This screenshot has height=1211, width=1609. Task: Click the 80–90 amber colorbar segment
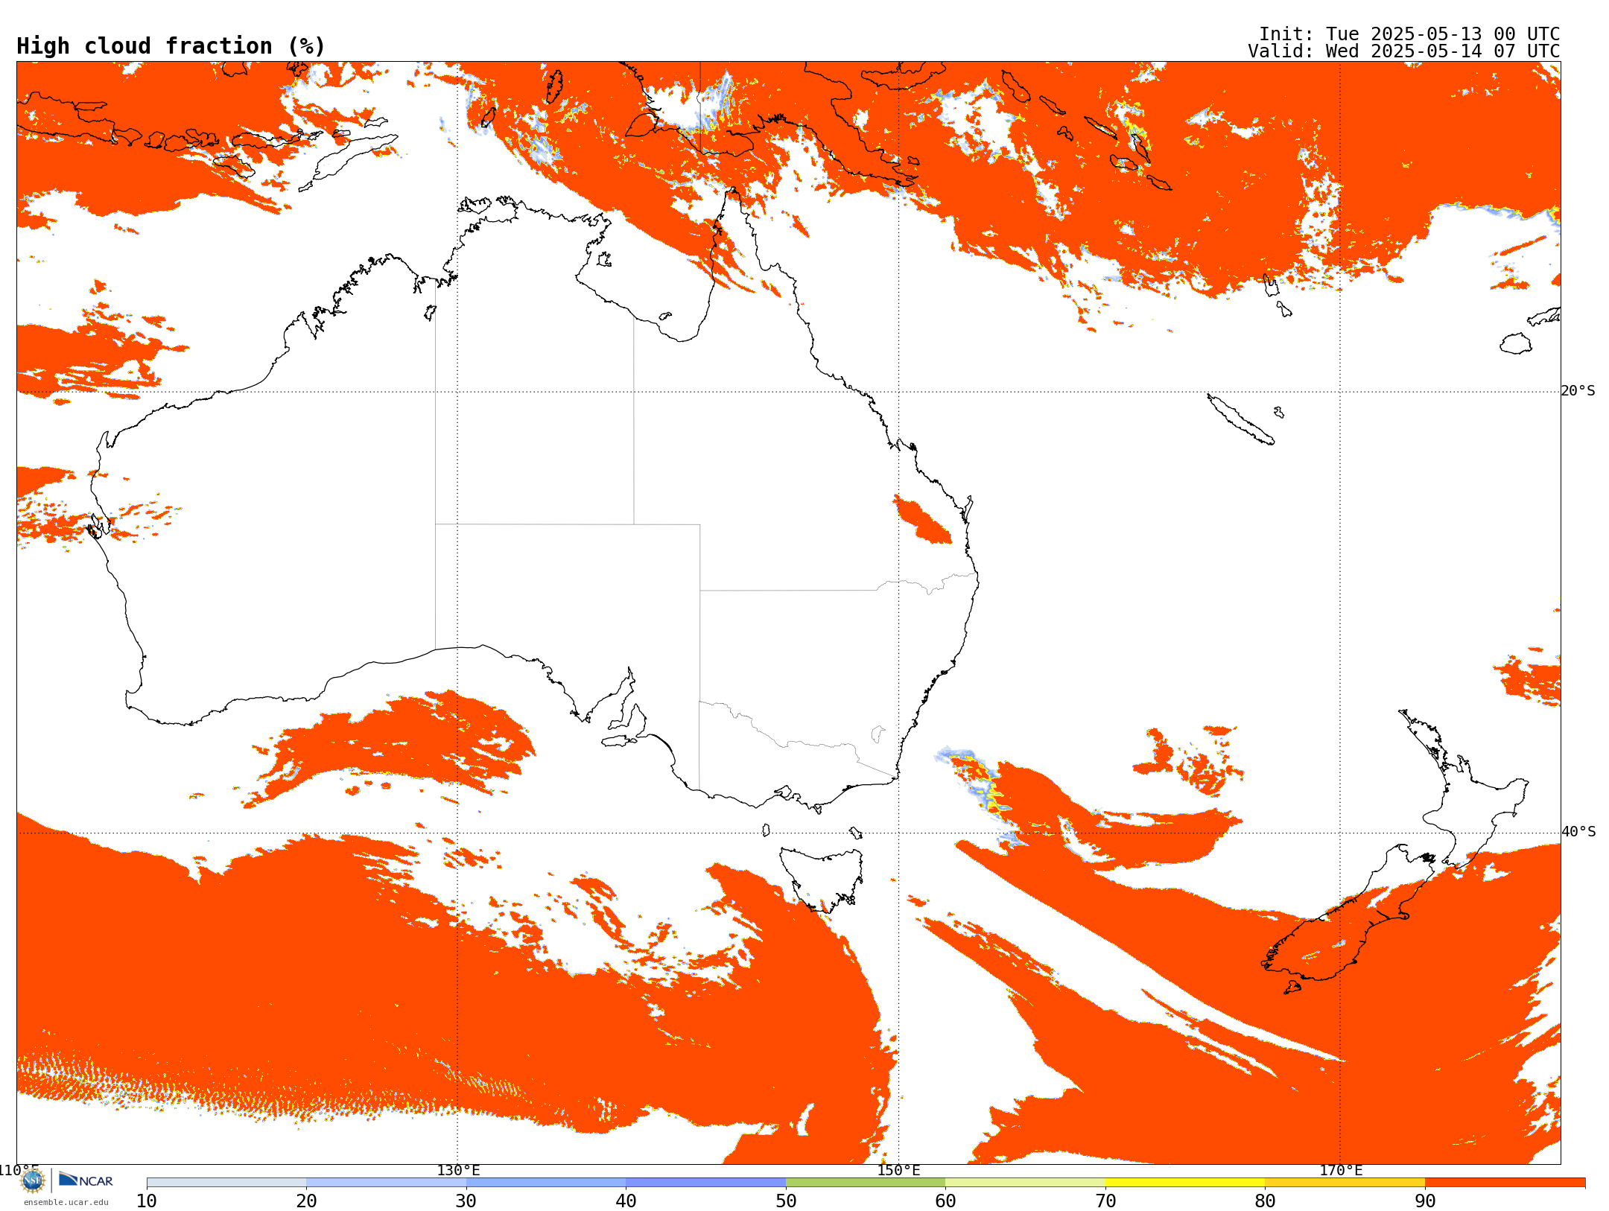coord(1345,1183)
